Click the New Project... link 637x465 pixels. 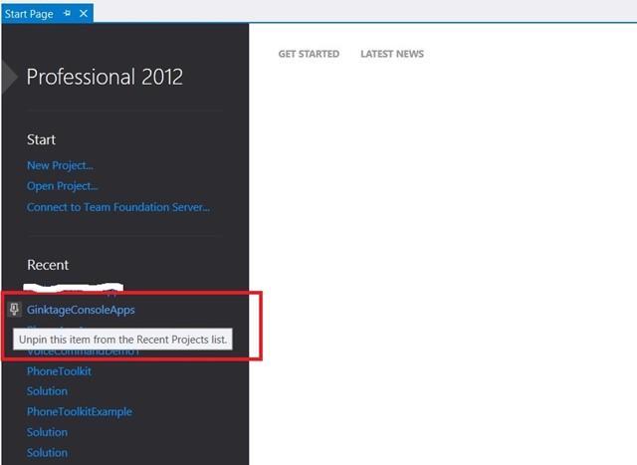pos(60,165)
